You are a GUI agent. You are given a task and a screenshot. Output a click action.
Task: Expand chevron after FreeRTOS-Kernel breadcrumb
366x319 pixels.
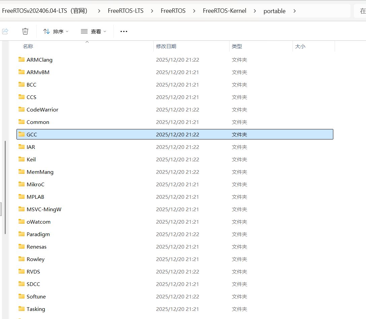click(x=255, y=11)
